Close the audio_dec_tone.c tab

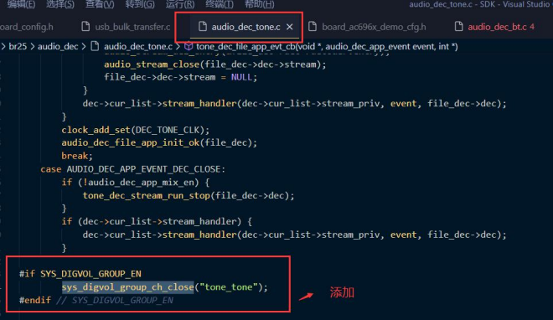click(290, 27)
